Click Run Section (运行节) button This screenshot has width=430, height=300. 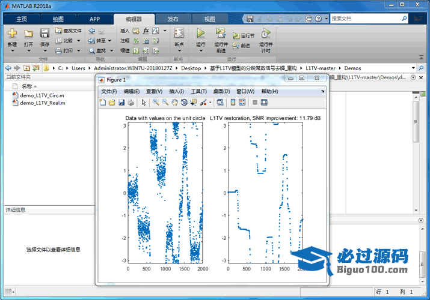click(x=244, y=35)
